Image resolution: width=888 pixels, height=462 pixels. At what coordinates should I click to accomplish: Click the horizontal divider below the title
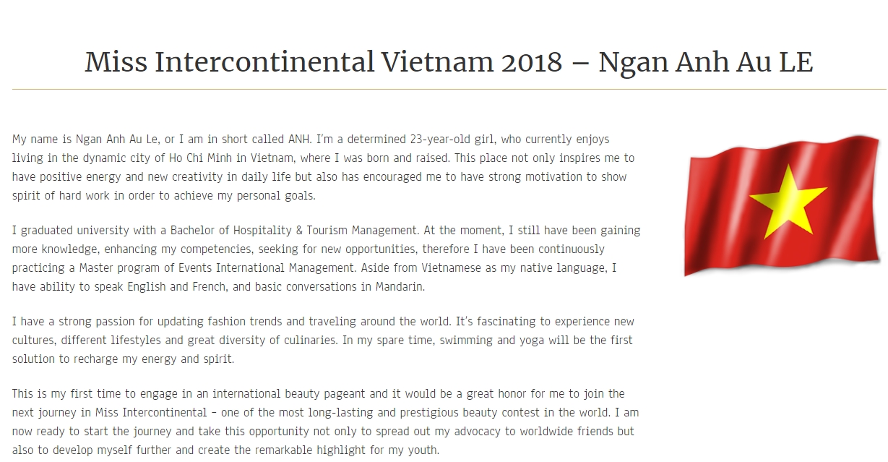pos(448,90)
